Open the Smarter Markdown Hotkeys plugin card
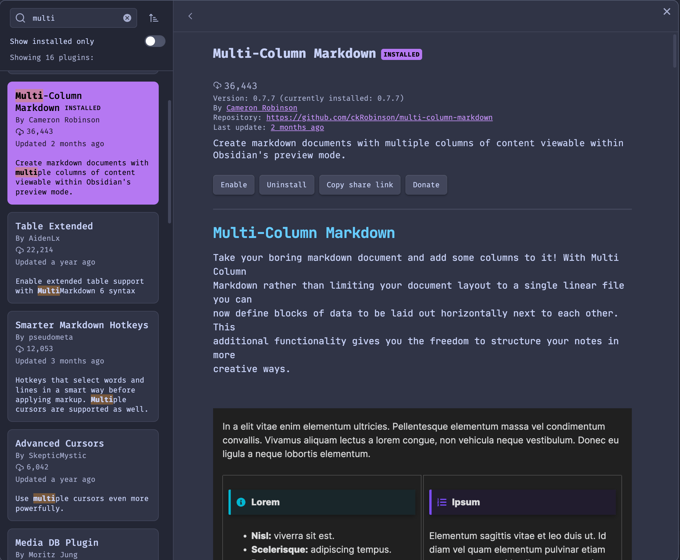Image resolution: width=680 pixels, height=560 pixels. [x=83, y=366]
